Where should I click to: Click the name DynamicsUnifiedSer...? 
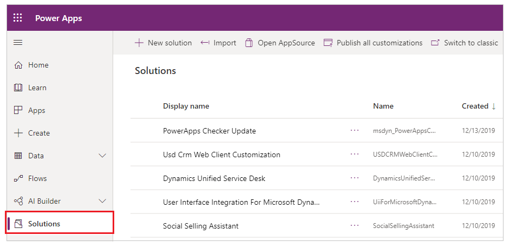tap(404, 178)
